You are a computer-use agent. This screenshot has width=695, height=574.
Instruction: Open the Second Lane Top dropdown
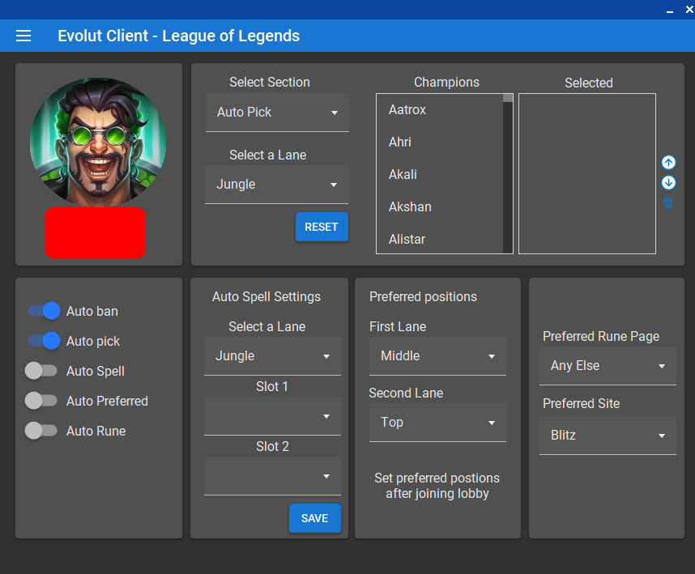pos(437,423)
